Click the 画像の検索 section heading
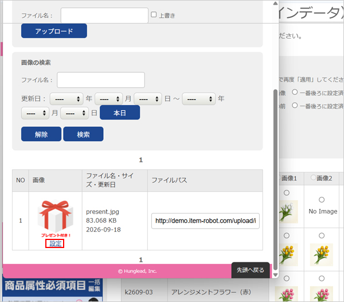 (x=36, y=63)
